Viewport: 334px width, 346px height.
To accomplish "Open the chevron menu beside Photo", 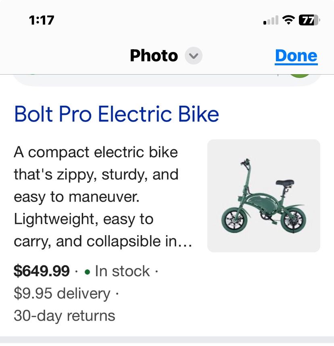I will [x=194, y=56].
